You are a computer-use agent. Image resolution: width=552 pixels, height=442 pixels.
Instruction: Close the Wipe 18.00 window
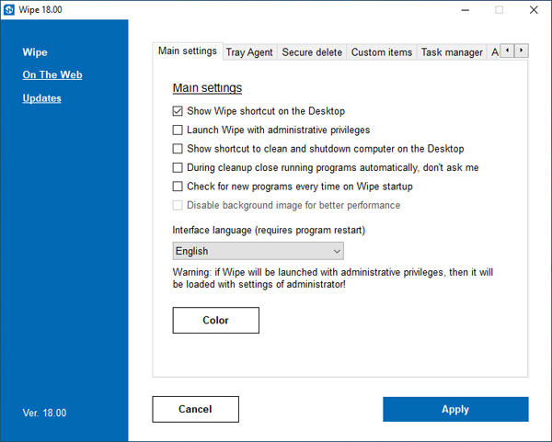(534, 10)
